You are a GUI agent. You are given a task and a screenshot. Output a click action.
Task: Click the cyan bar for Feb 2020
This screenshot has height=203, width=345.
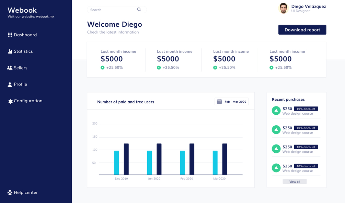pyautogui.click(x=182, y=163)
